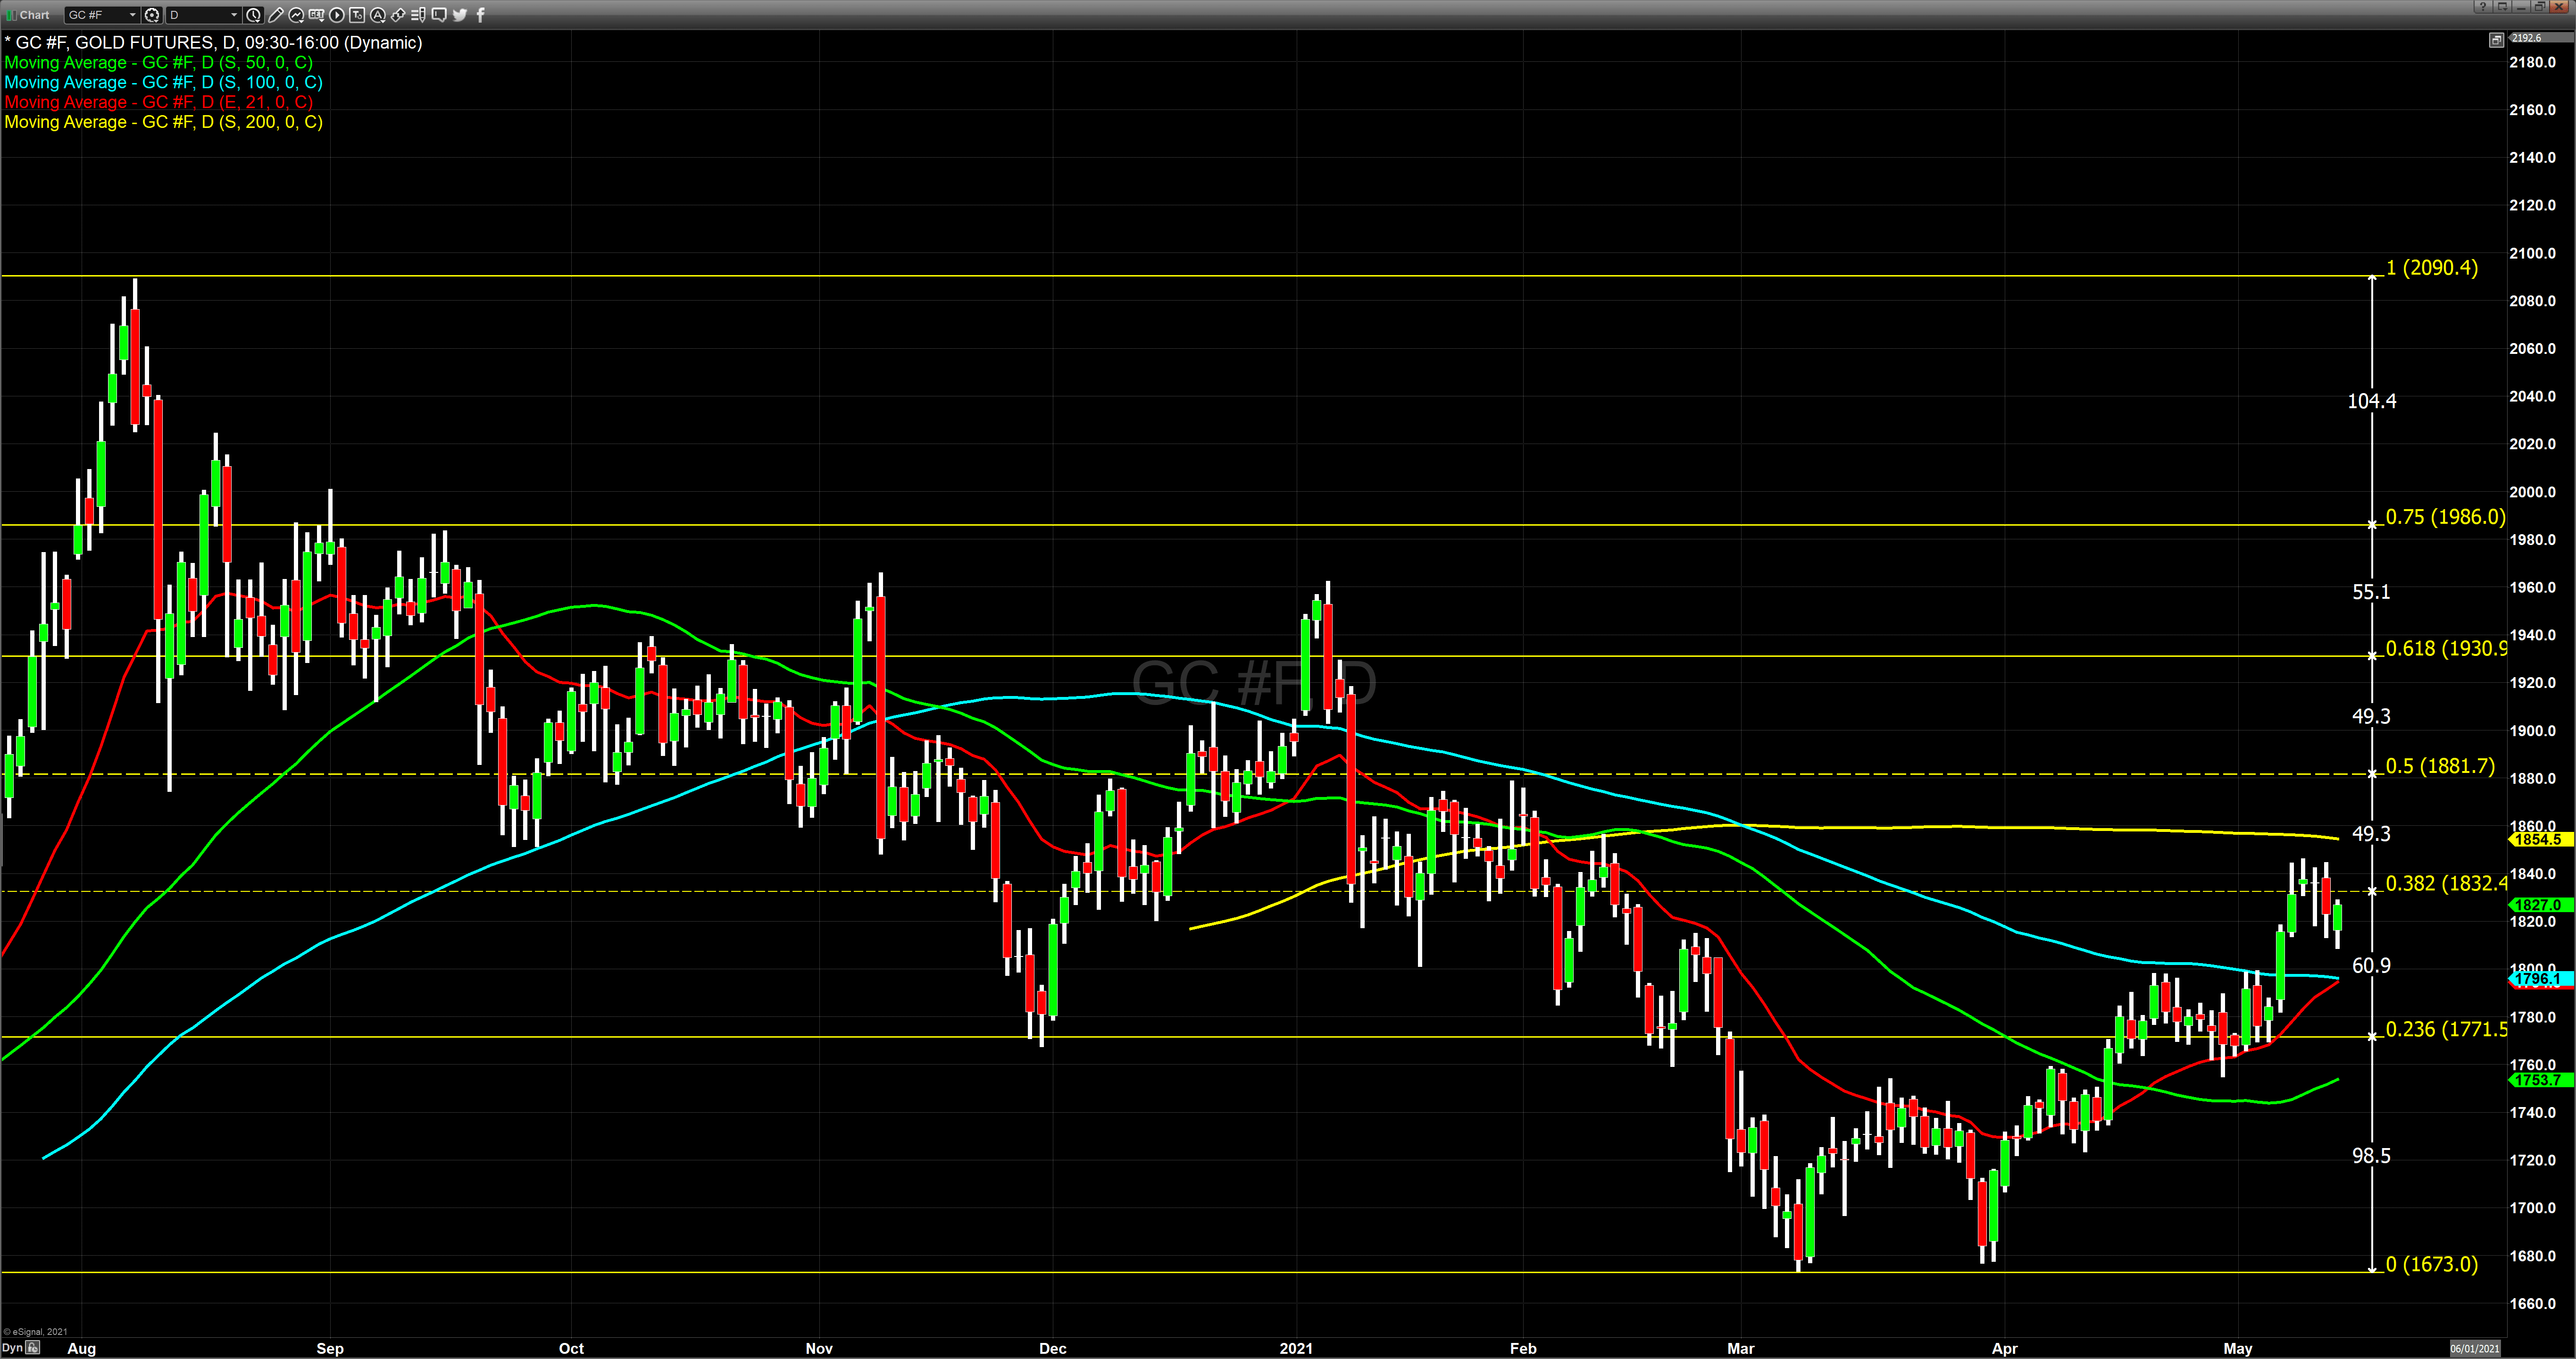The image size is (2576, 1359).
Task: Click the Nov label on time axis
Action: (x=819, y=1348)
